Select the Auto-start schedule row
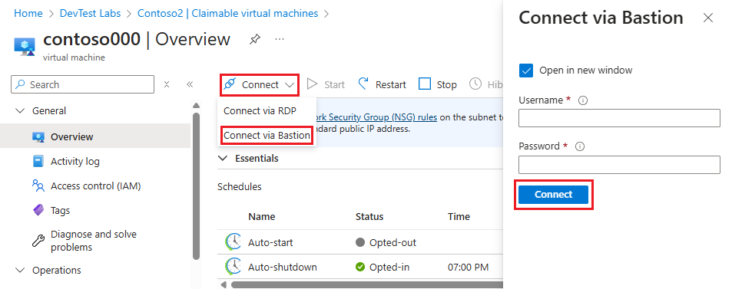732x289 pixels. (x=360, y=242)
